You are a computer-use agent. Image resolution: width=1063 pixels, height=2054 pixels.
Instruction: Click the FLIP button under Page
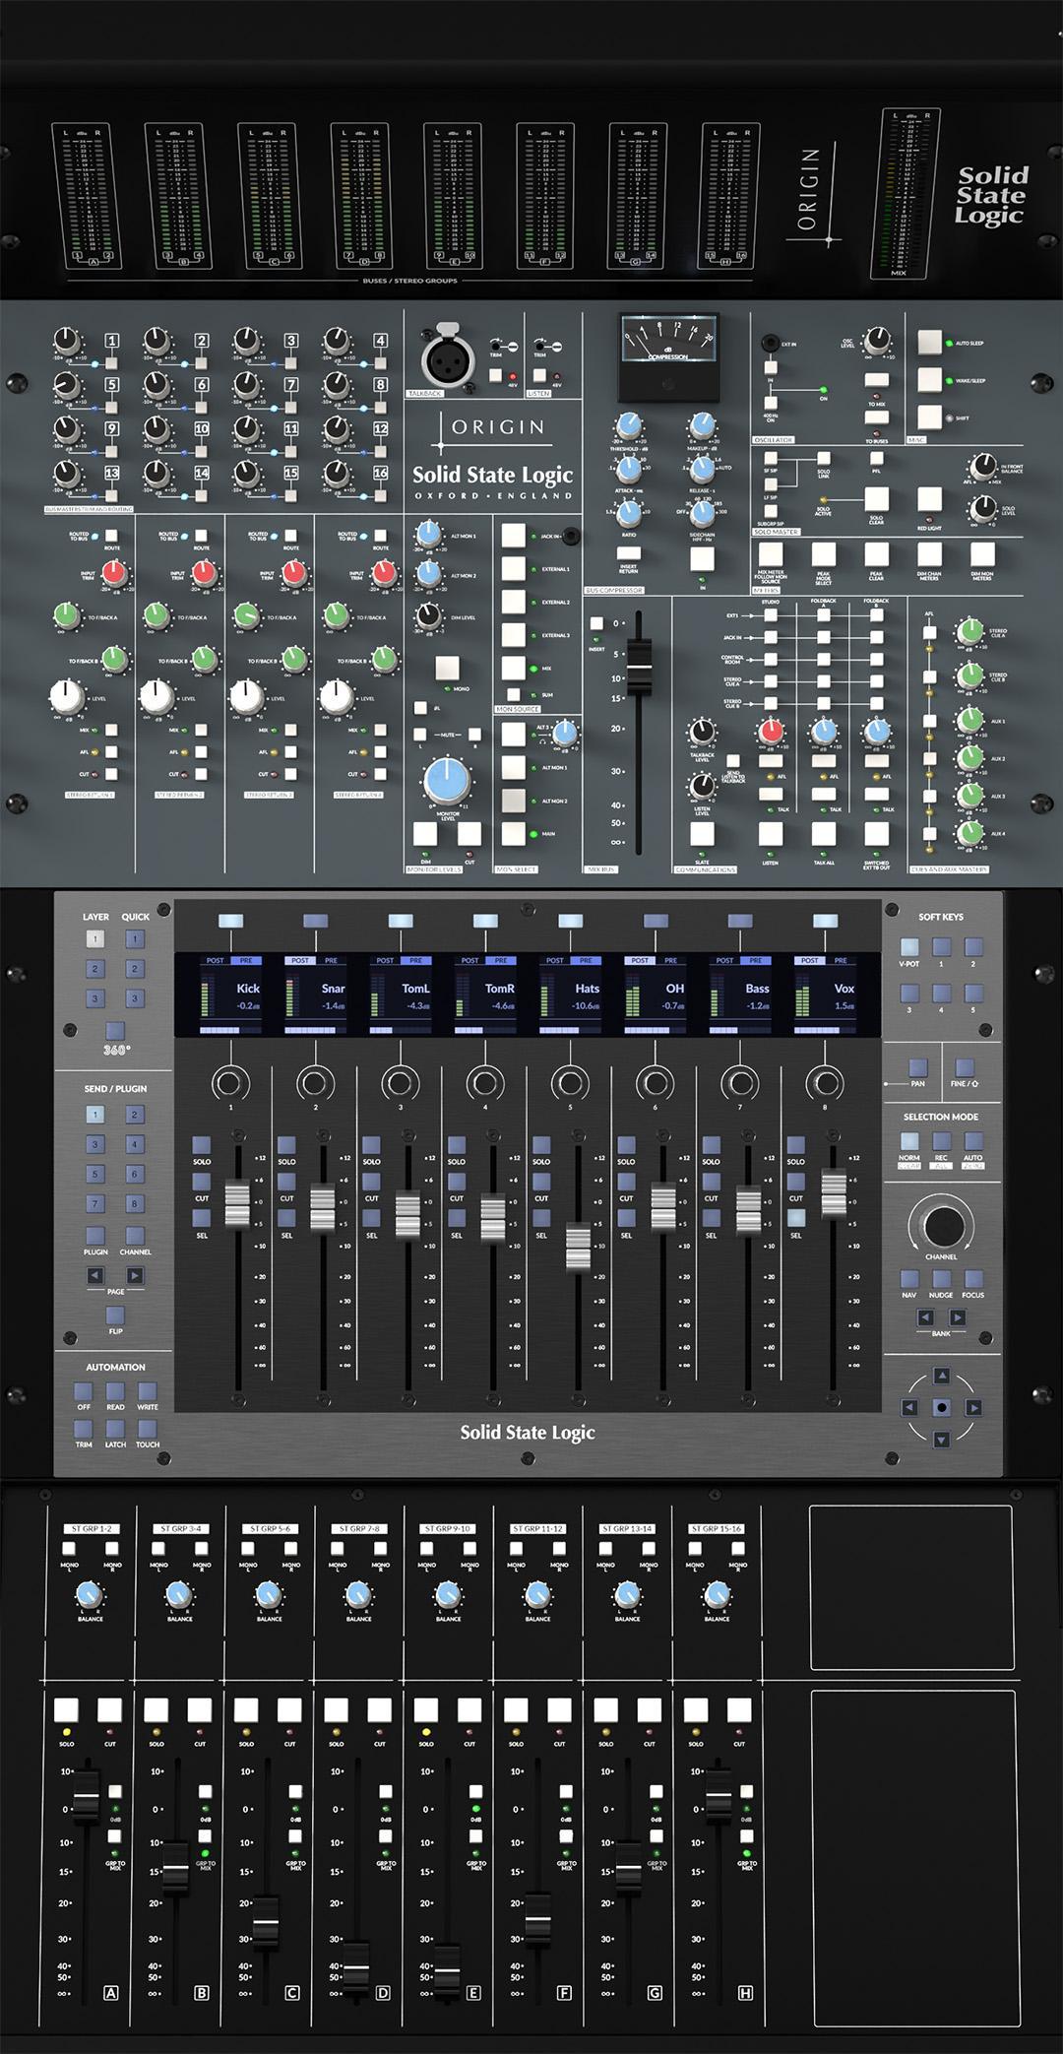point(115,1316)
